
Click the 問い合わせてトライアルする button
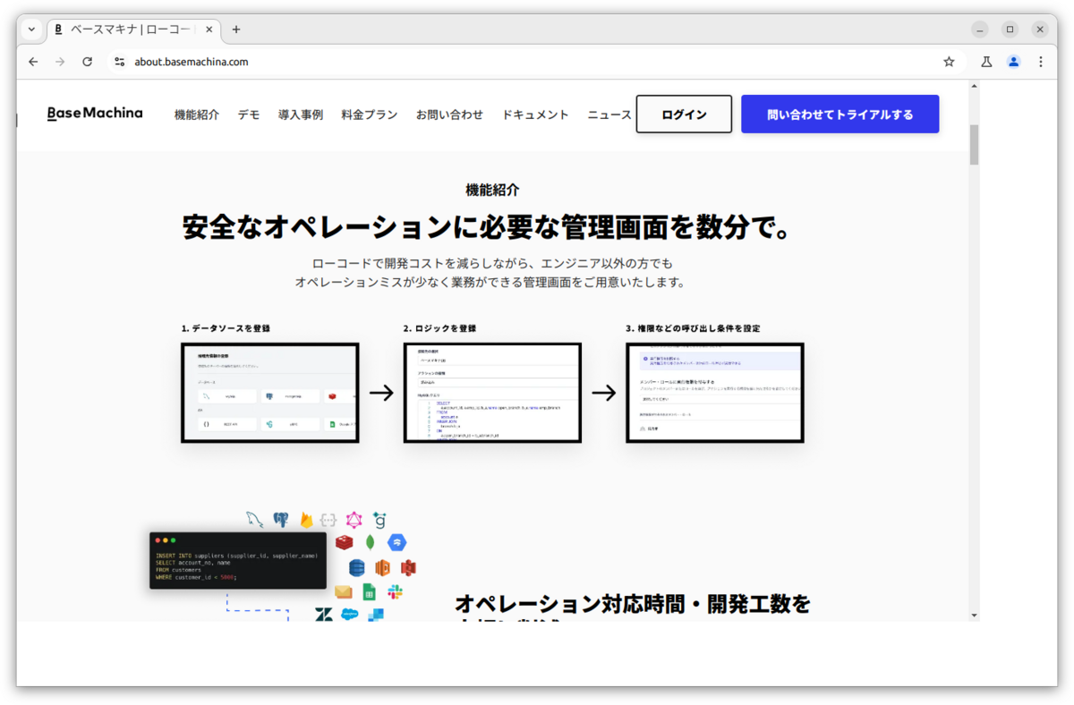(x=840, y=115)
